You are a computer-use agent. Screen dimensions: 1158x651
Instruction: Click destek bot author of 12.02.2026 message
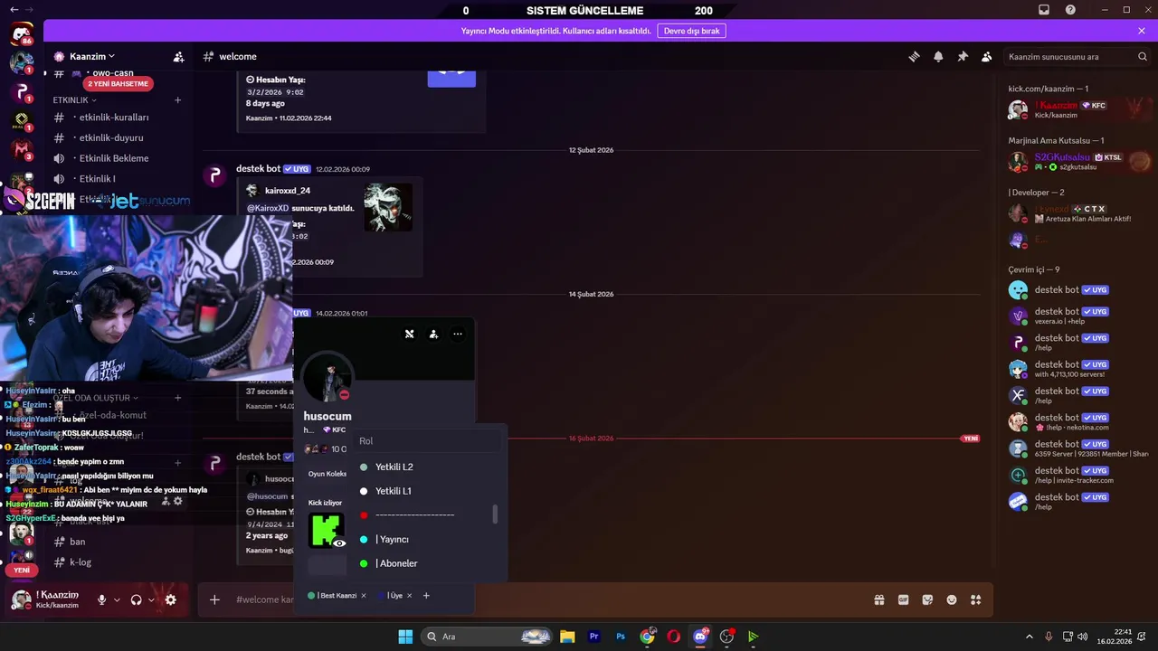[258, 169]
